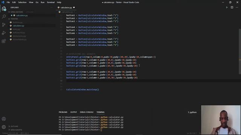The image size is (241, 135).
Task: Select calculator.py in the TKINTER folder
Action: click(x=18, y=26)
